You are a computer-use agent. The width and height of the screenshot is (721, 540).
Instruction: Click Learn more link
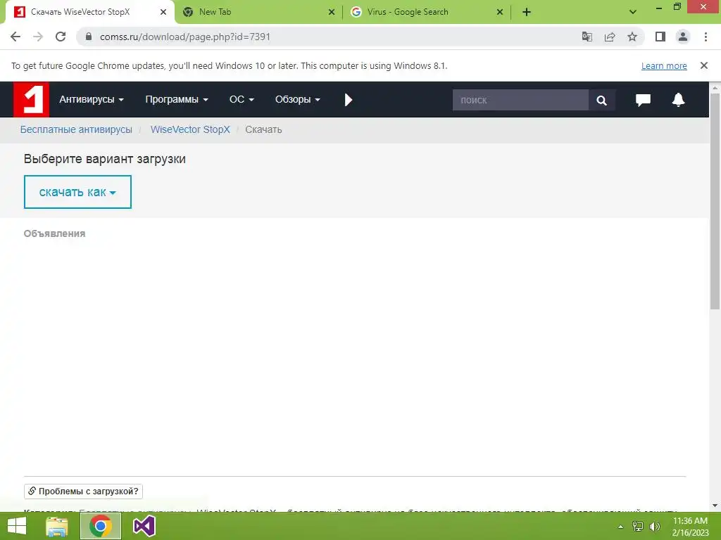pyautogui.click(x=664, y=65)
